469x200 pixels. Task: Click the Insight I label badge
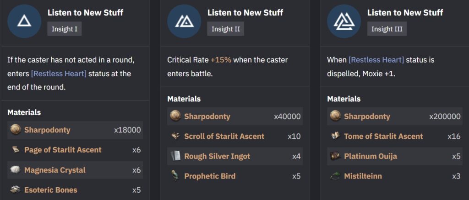point(64,29)
